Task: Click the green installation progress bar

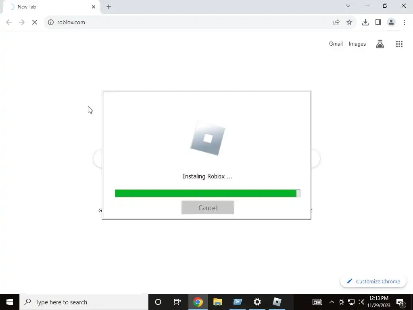Action: click(208, 193)
